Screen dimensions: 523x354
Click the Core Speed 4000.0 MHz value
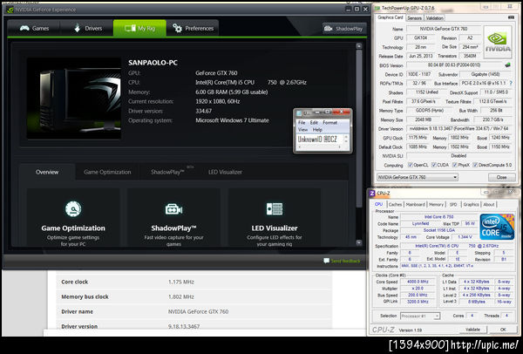[418, 282]
